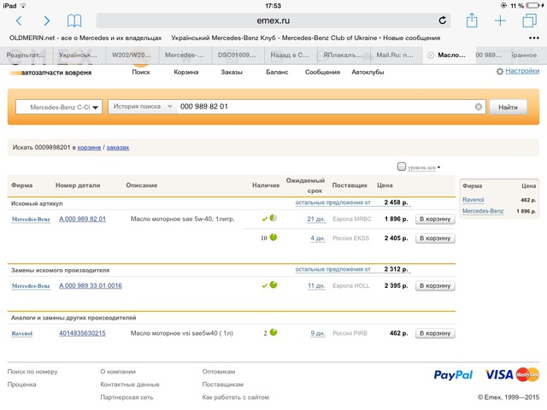This screenshot has width=547, height=410.
Task: Open Mercedes-Benz in the side price panel
Action: [x=483, y=211]
